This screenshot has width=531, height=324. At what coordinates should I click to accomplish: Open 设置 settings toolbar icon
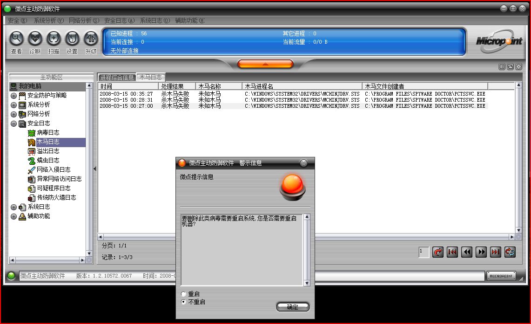(72, 39)
